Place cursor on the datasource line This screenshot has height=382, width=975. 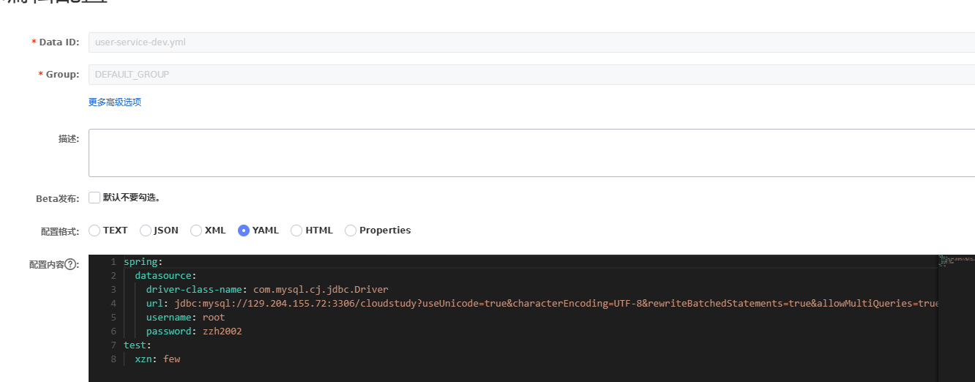[x=165, y=276]
